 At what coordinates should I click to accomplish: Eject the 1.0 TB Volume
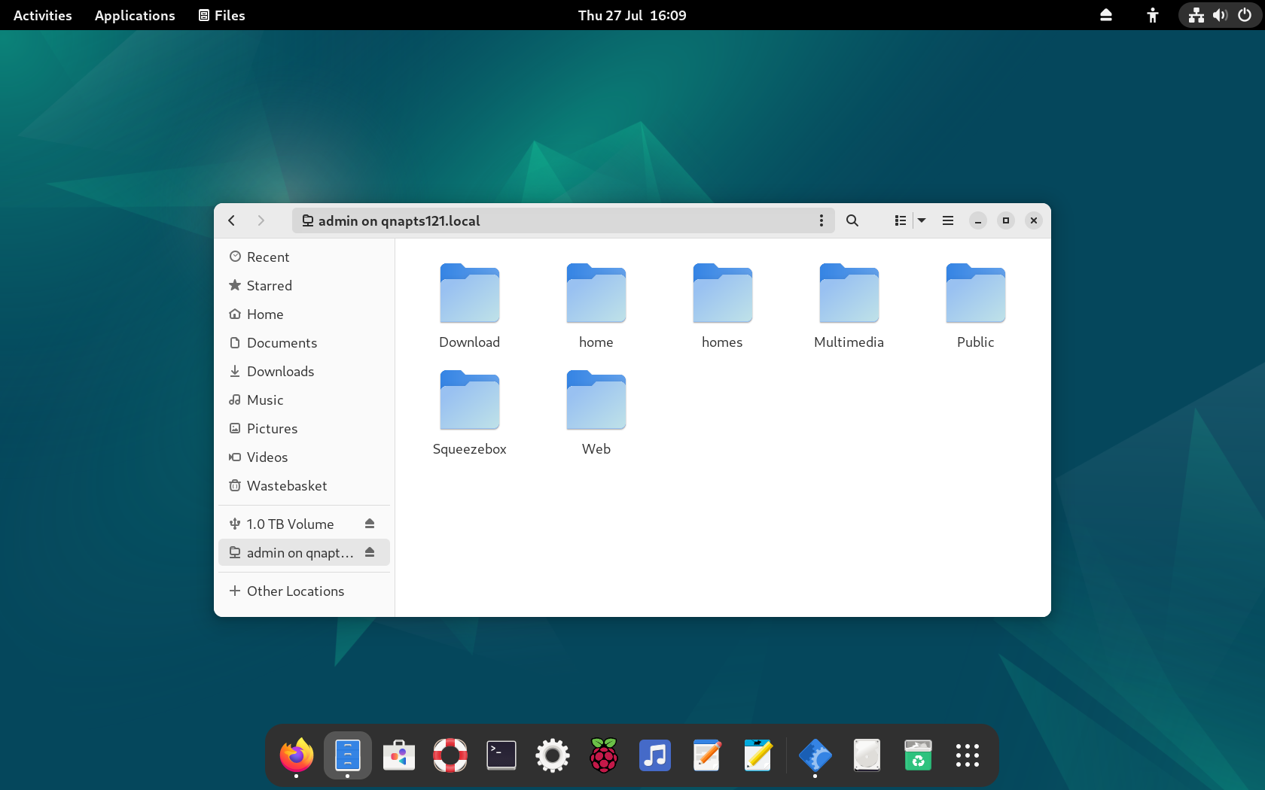point(370,524)
